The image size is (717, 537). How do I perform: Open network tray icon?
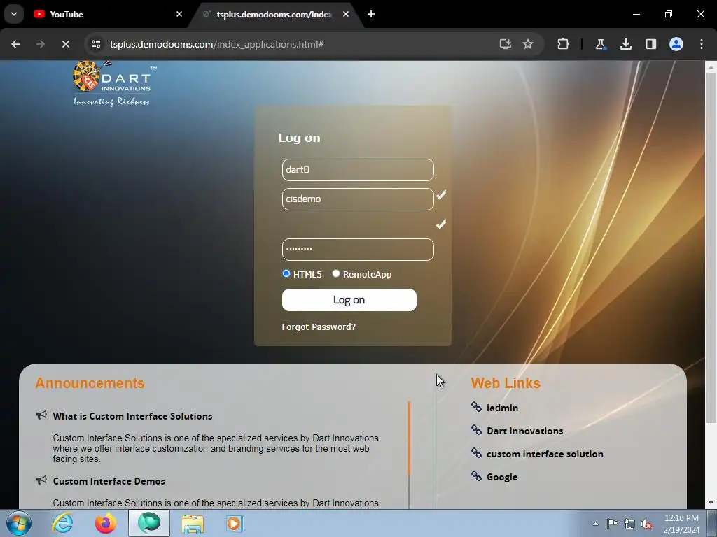click(x=629, y=524)
